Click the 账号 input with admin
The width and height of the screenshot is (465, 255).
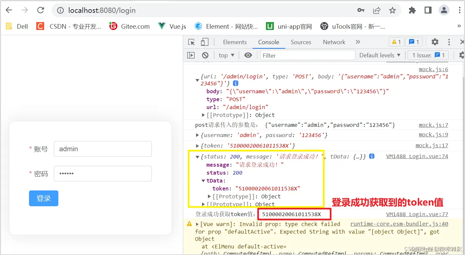[x=103, y=149]
